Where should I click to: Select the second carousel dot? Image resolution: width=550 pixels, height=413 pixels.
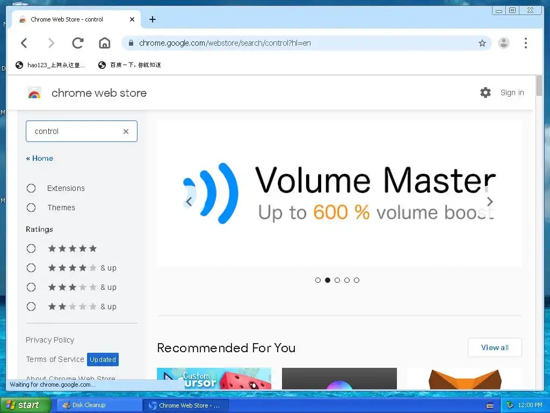point(328,280)
